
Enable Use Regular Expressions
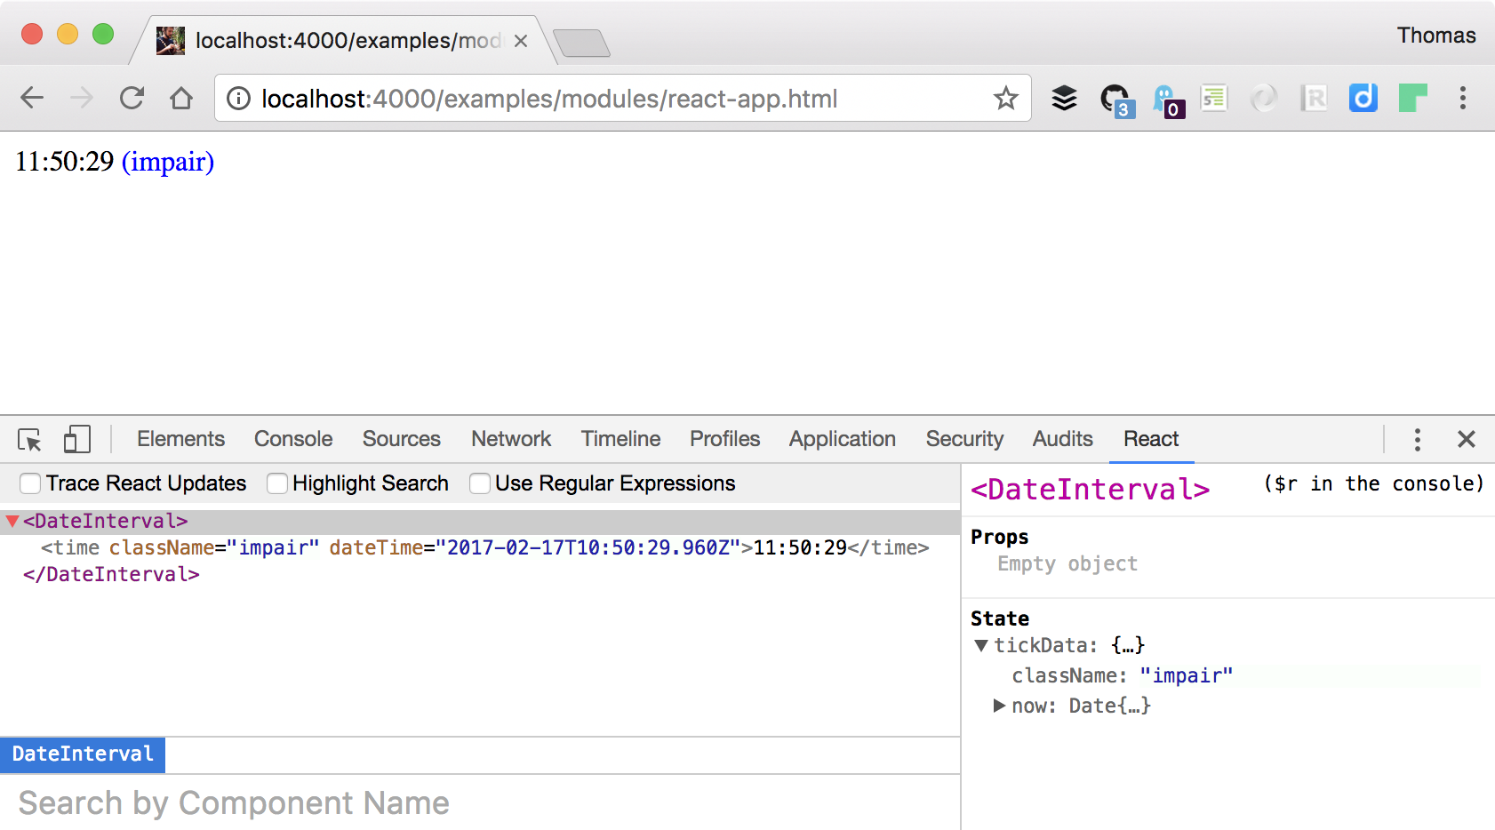tap(479, 483)
